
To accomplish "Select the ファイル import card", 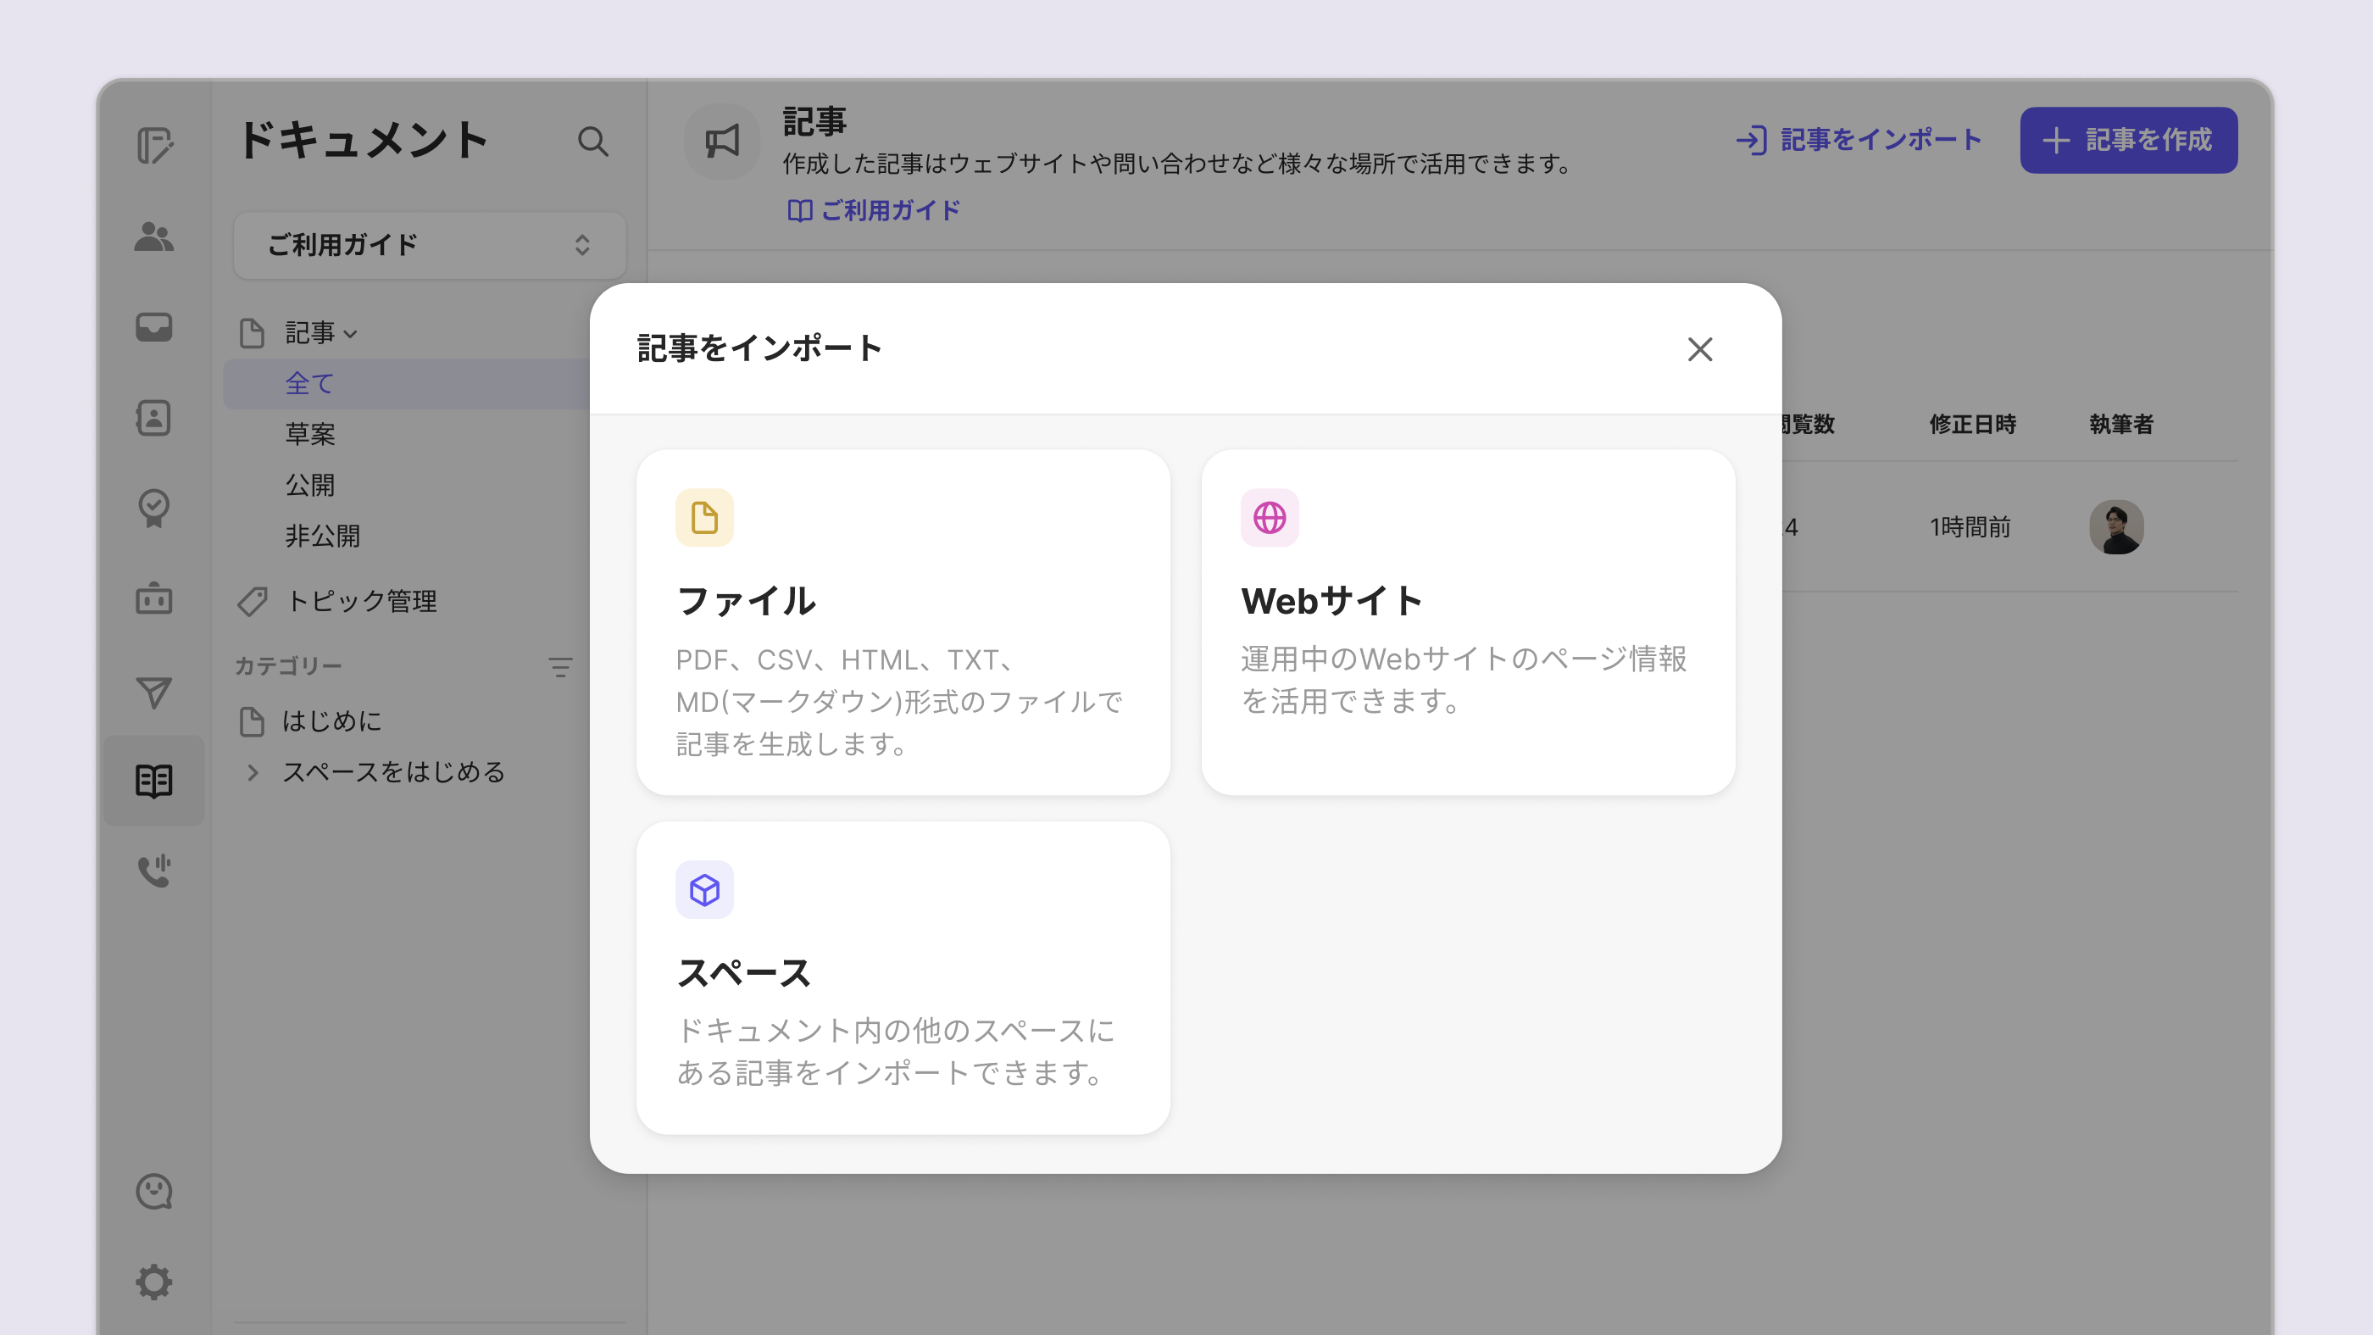I will 903,622.
